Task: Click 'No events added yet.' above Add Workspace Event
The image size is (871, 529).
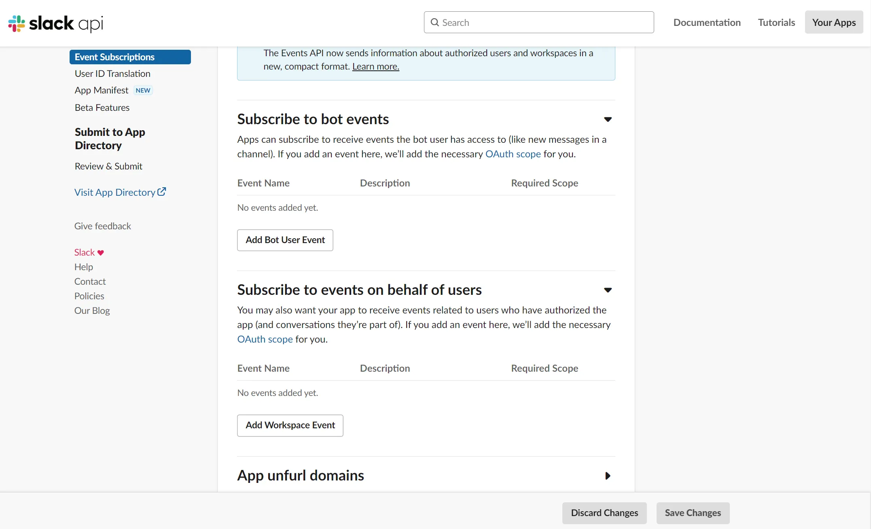Action: click(278, 393)
